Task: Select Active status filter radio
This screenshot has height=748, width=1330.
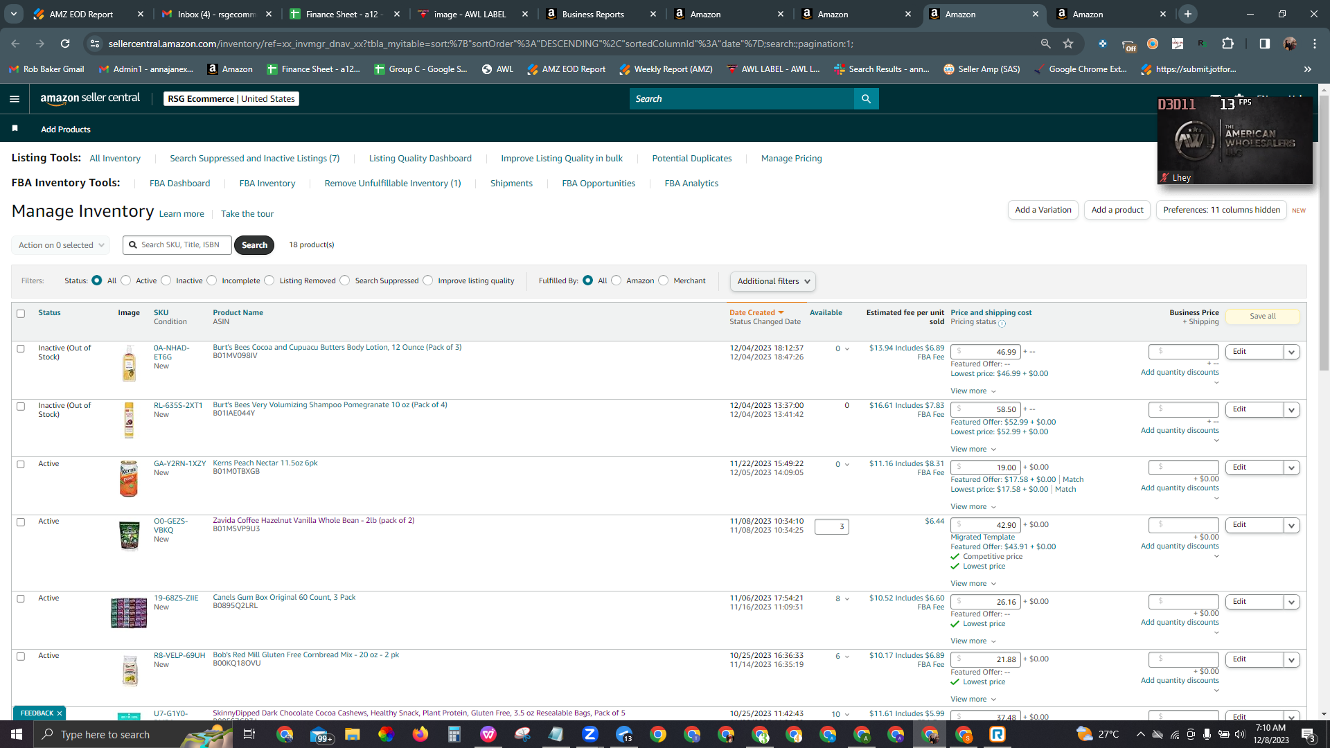Action: pyautogui.click(x=125, y=280)
